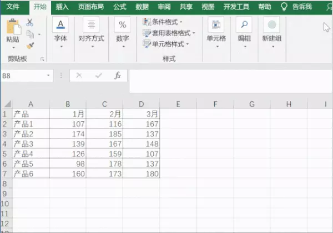Viewport: 333px width, 233px height.
Task: Switch to the 插入 ribbon tab
Action: pos(62,7)
